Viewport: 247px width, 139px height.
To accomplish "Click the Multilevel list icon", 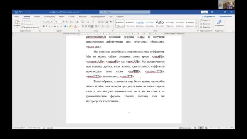I will point(93,22).
